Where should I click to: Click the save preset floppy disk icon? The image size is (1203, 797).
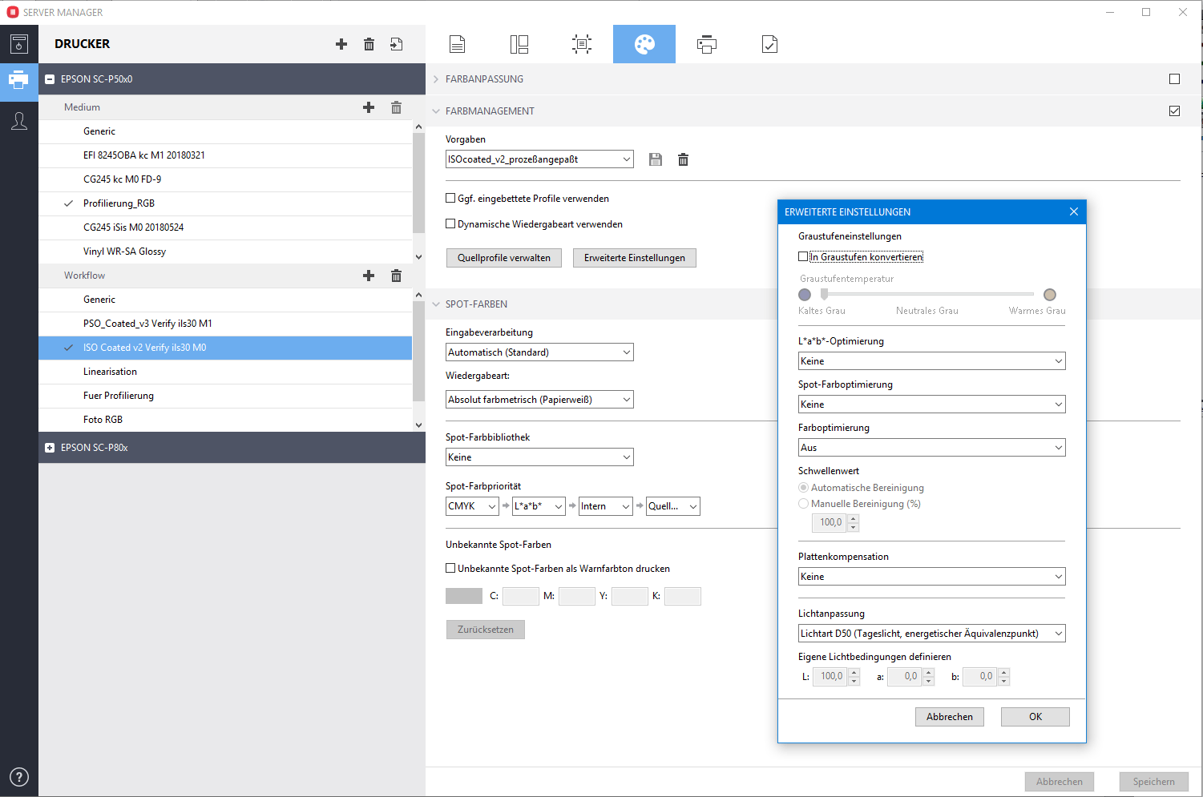[x=656, y=159]
